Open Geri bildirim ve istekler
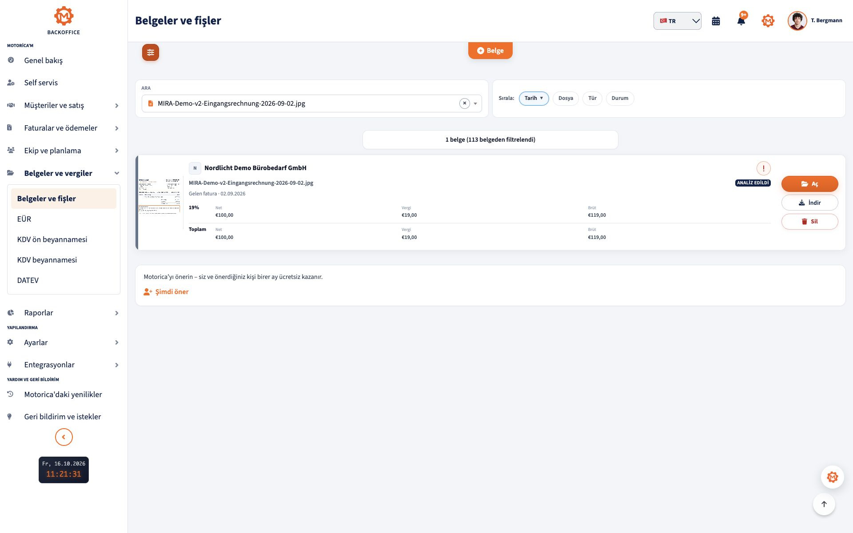Screen dimensions: 853x533 64,417
